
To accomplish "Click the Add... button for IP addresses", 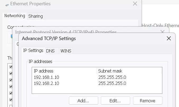I will 83,101.
